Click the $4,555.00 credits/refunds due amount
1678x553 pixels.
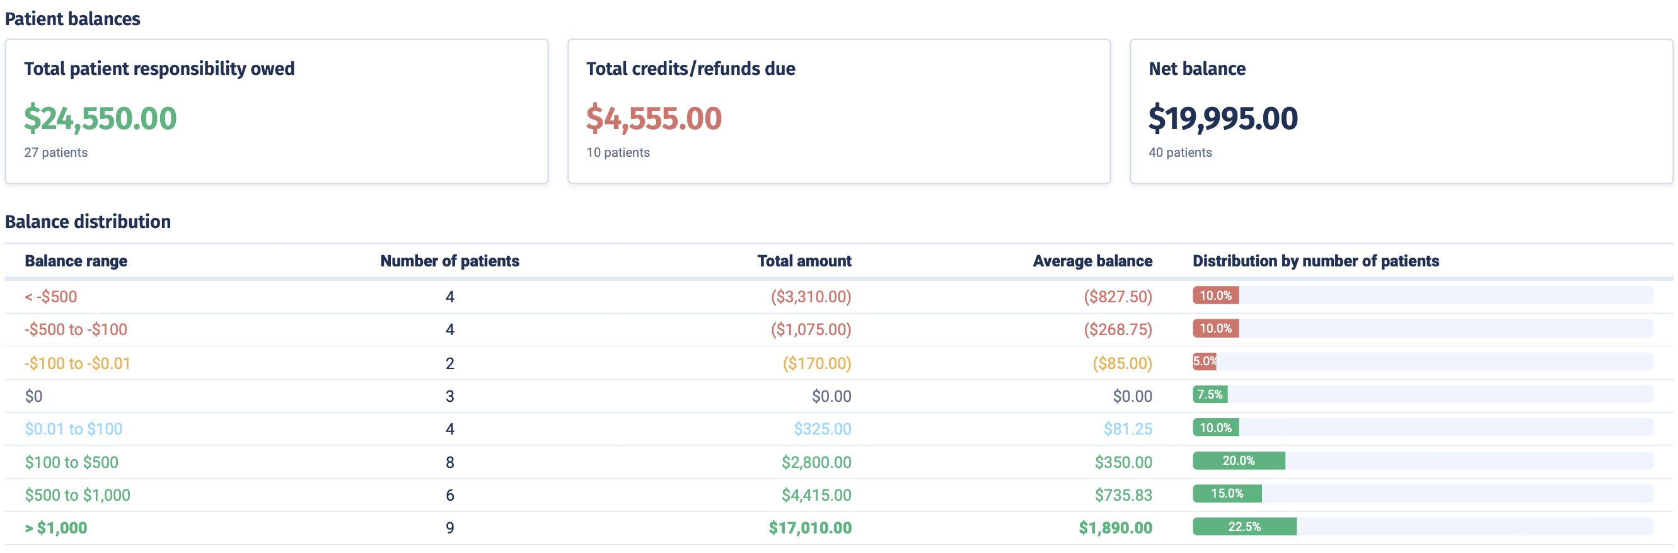tap(654, 118)
